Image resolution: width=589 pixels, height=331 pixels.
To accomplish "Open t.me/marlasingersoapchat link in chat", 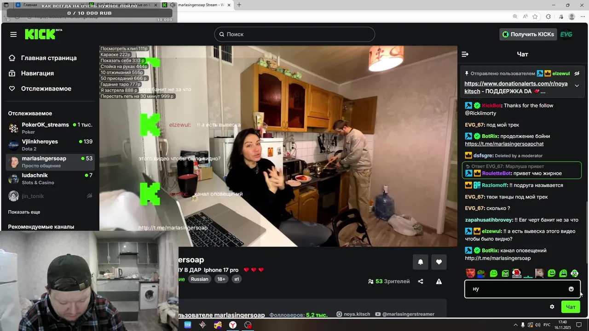I will pos(504,144).
